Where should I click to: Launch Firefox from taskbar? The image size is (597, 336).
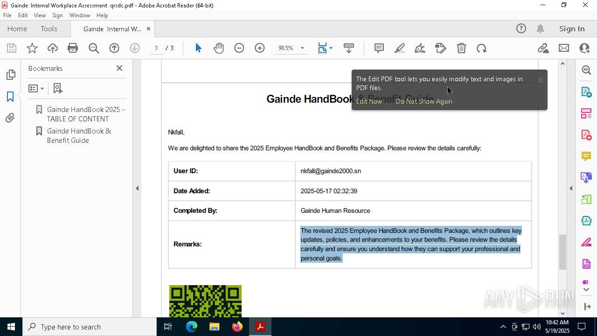click(237, 327)
